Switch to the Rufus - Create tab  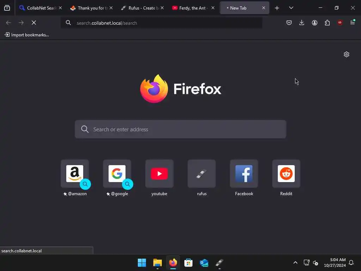click(x=142, y=8)
